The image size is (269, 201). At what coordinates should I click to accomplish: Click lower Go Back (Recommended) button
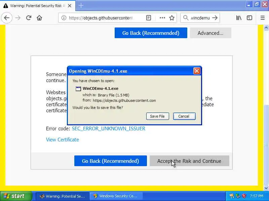pyautogui.click(x=111, y=161)
